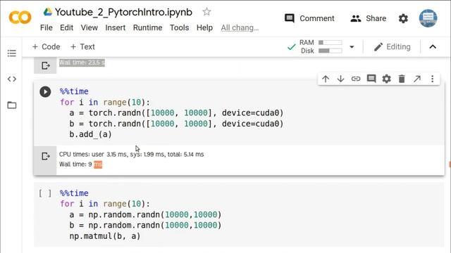This screenshot has height=253, width=451.
Task: Open the Tools menu
Action: click(x=179, y=27)
